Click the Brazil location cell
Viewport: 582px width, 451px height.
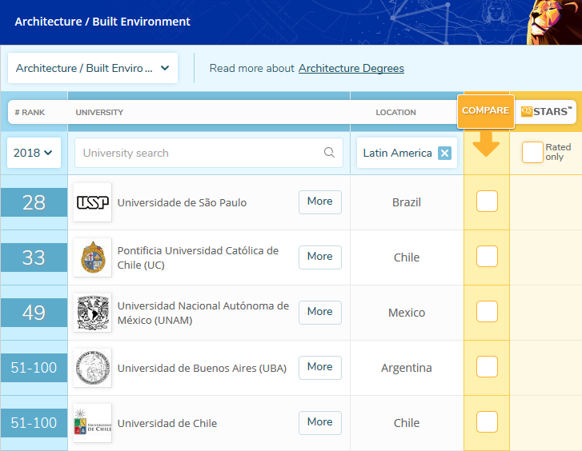point(407,202)
